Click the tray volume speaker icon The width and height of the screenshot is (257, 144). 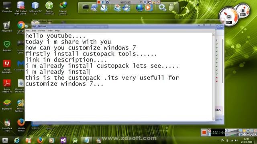click(236, 140)
